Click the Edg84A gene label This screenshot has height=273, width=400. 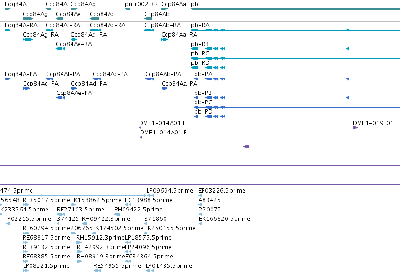[16, 4]
